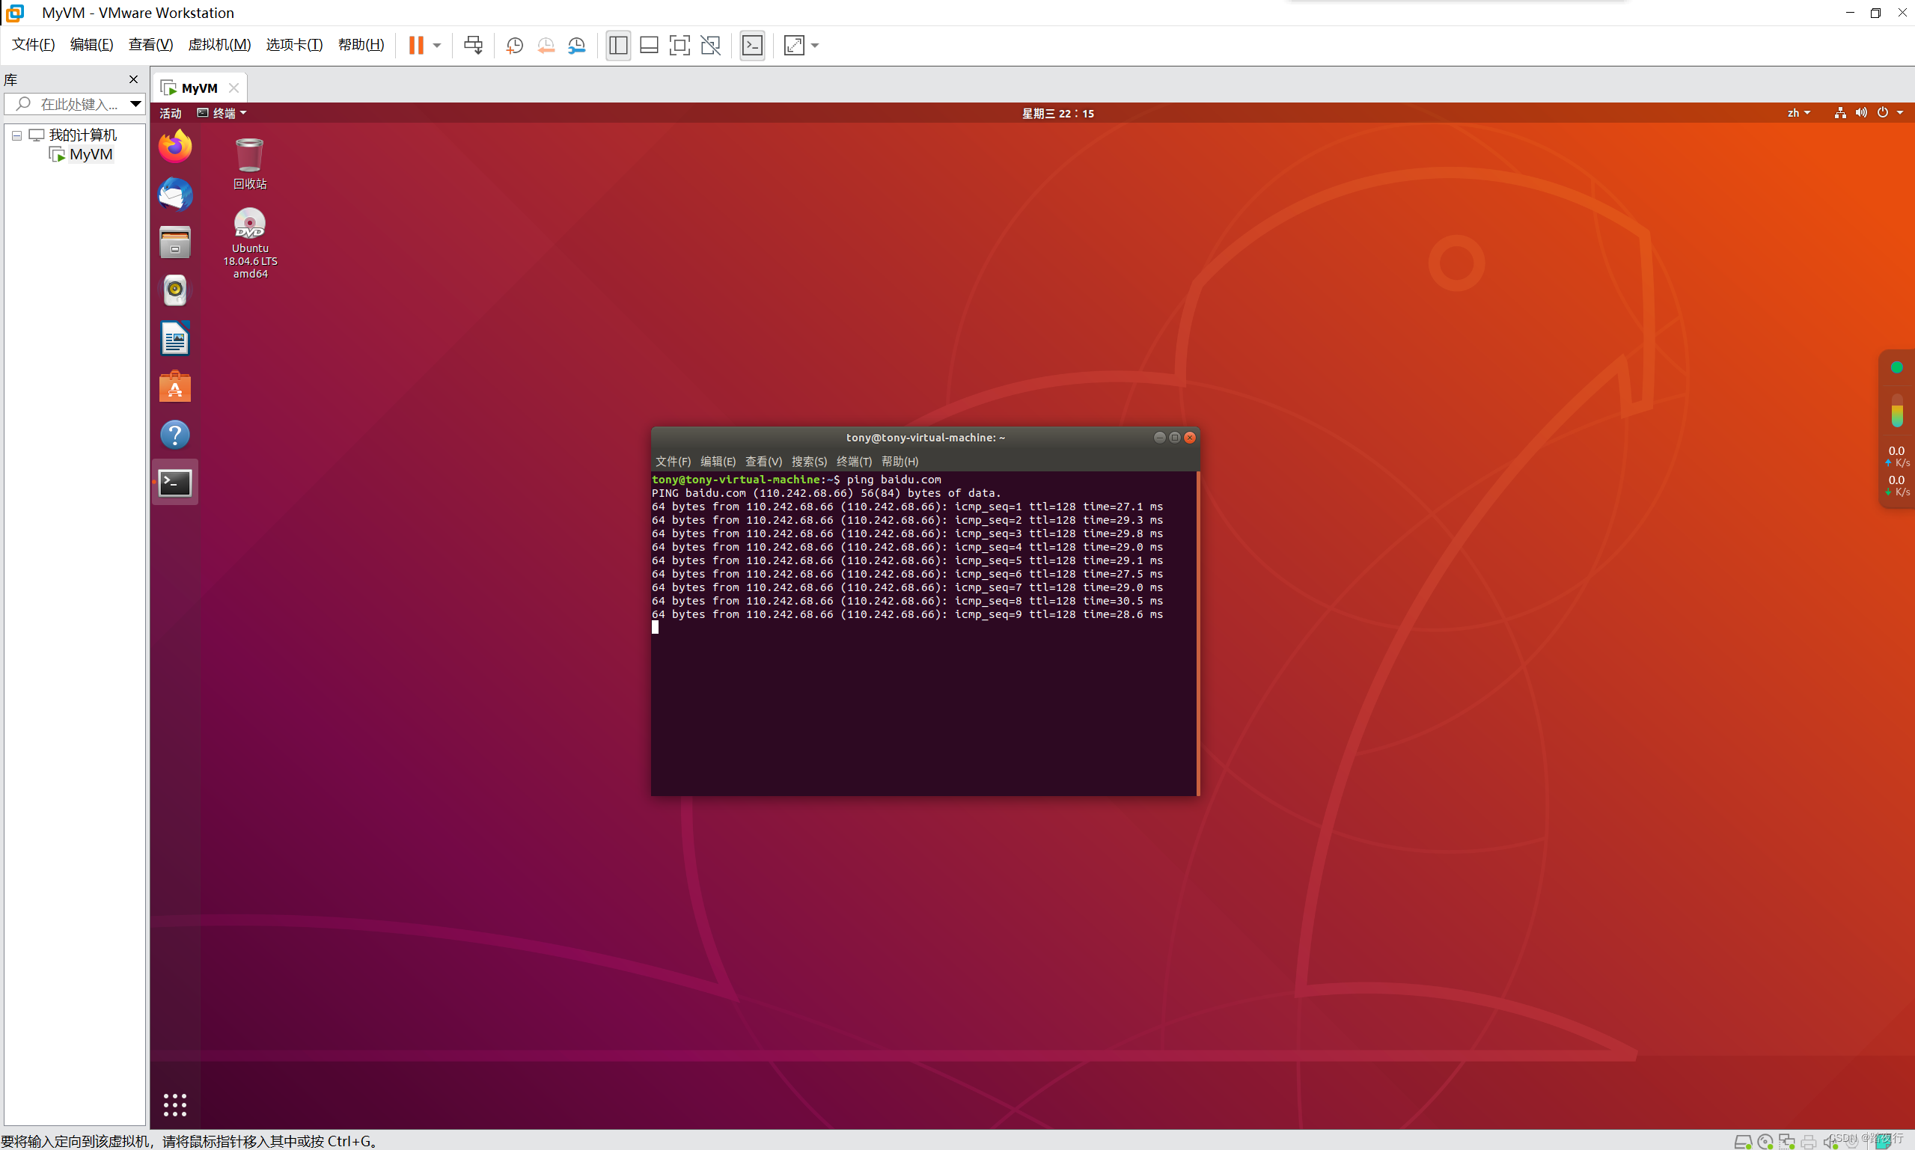1915x1150 pixels.
Task: Select 我的计算机 in the library tree
Action: (82, 135)
